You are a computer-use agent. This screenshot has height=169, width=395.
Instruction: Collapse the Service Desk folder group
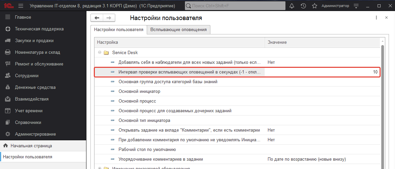[x=100, y=52]
